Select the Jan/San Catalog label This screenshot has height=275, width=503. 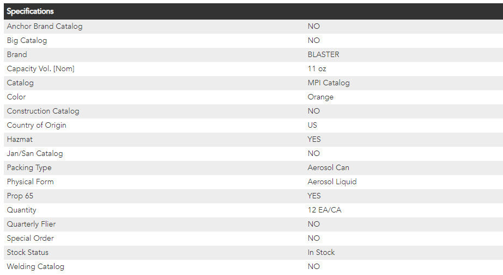click(35, 153)
